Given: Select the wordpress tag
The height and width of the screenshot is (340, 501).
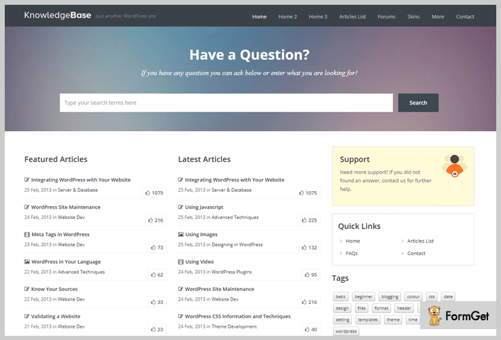Looking at the screenshot, I should 346,331.
